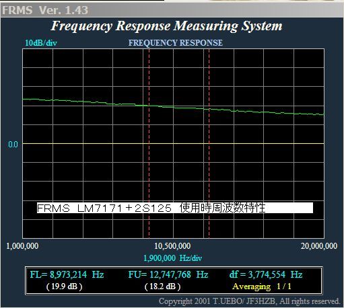This screenshot has width=344, height=308.
Task: Click the 1,900,000 Hz/div scale label
Action: pos(172,258)
